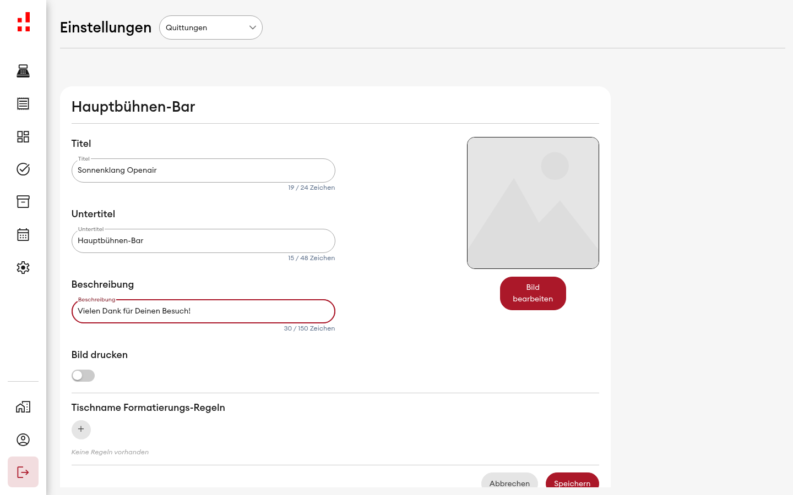Click the Einstellungen page title
793x495 pixels.
[106, 28]
